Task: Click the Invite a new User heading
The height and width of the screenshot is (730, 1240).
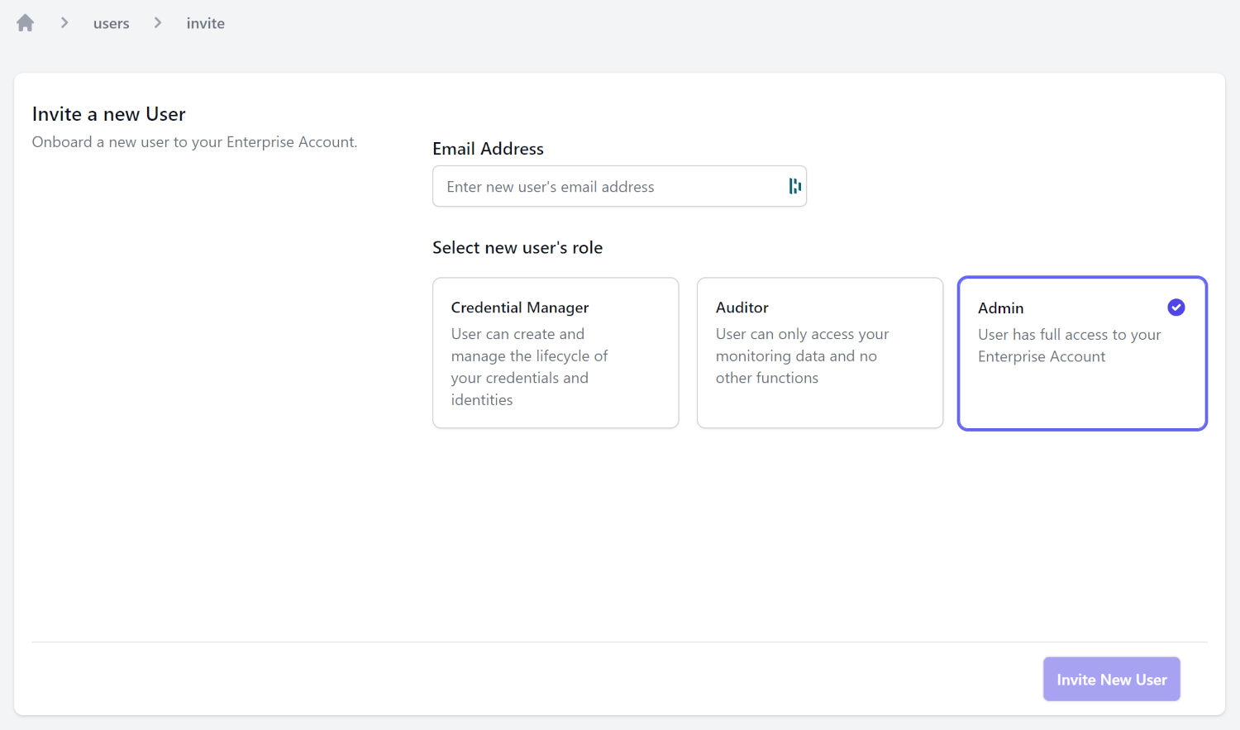Action: (108, 113)
